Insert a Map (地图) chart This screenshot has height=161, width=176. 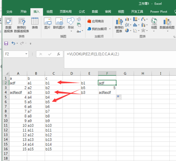pyautogui.click(x=154, y=23)
